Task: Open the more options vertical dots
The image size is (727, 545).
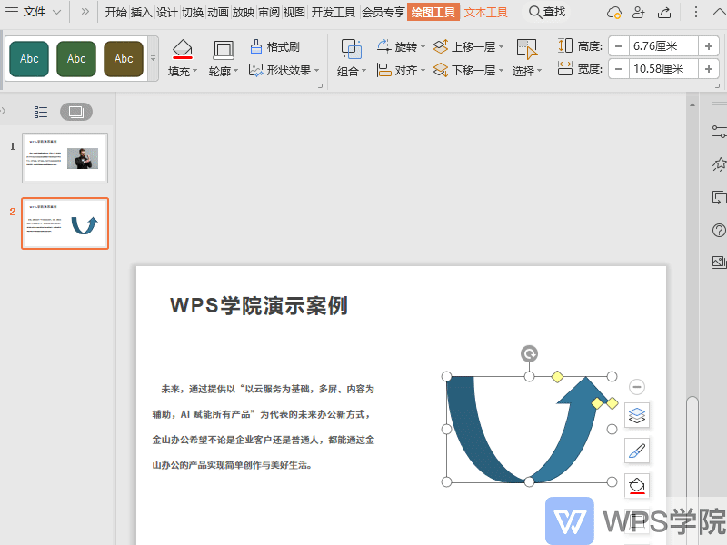Action: click(695, 12)
